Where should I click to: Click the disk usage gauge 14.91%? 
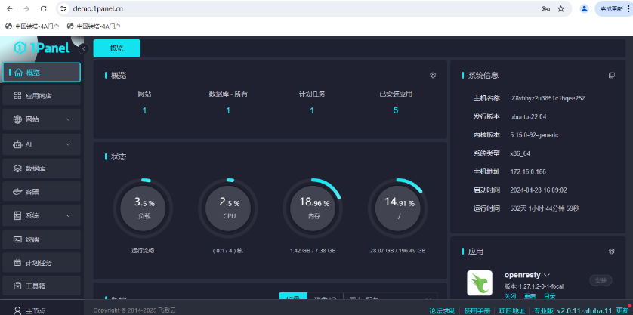pos(398,208)
